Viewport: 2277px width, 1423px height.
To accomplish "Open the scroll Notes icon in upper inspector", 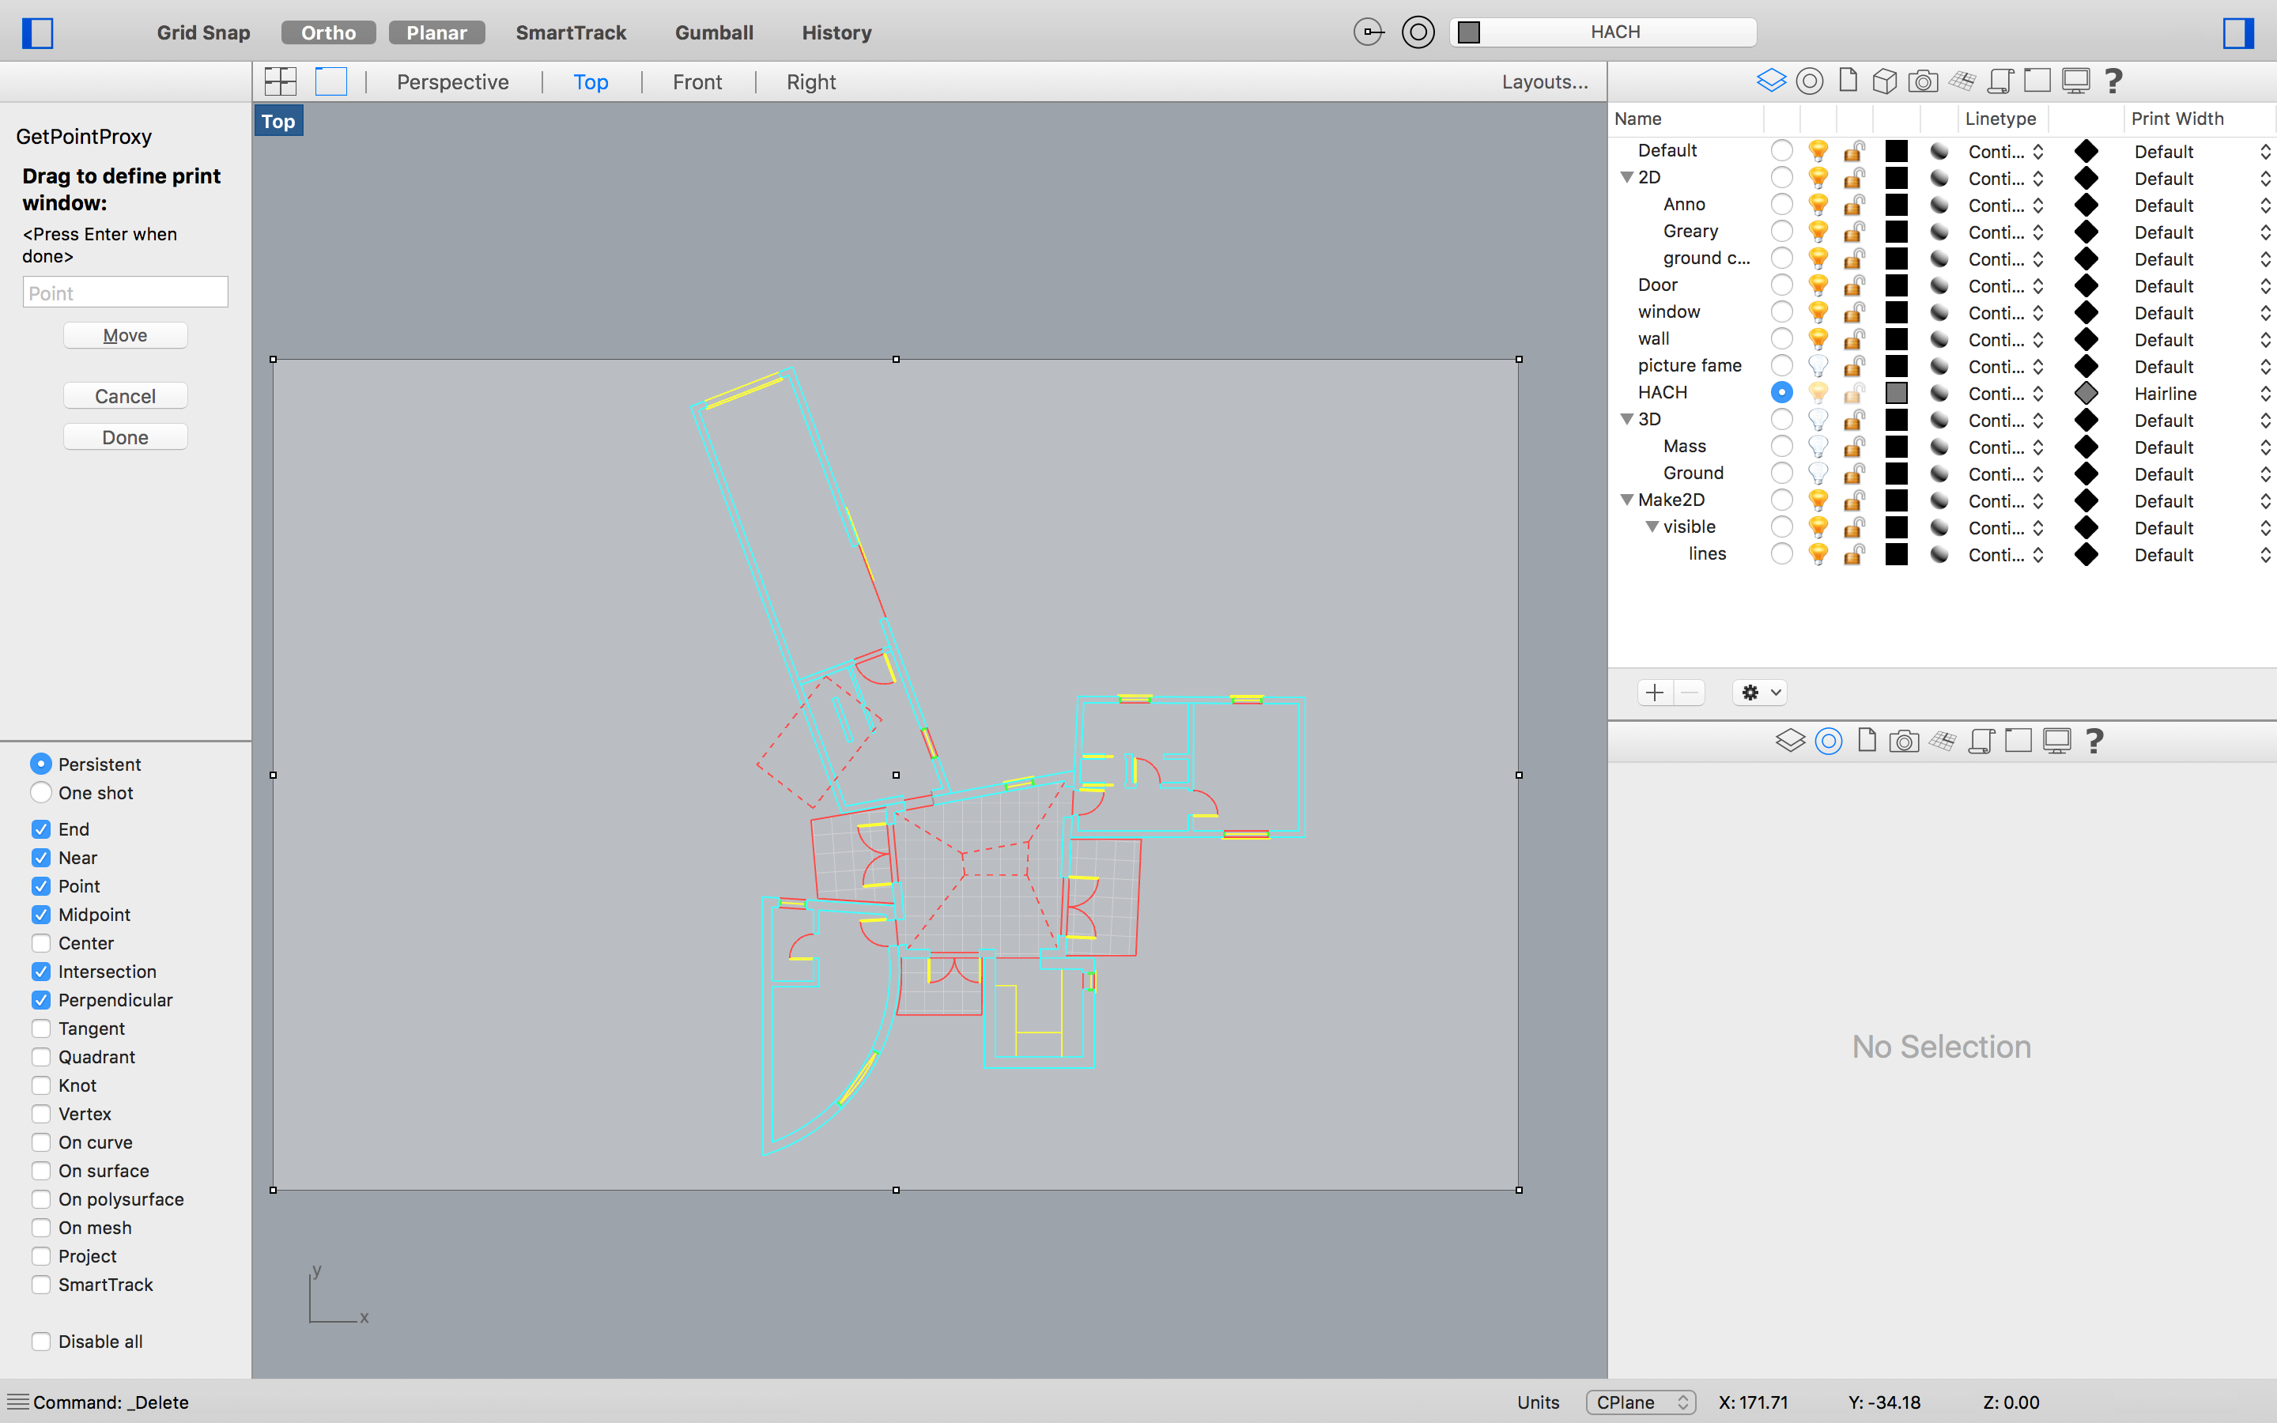I will tap(1999, 81).
